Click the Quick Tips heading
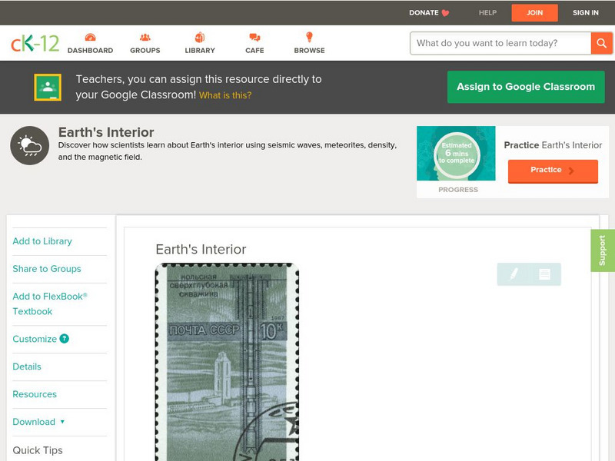 coord(38,450)
